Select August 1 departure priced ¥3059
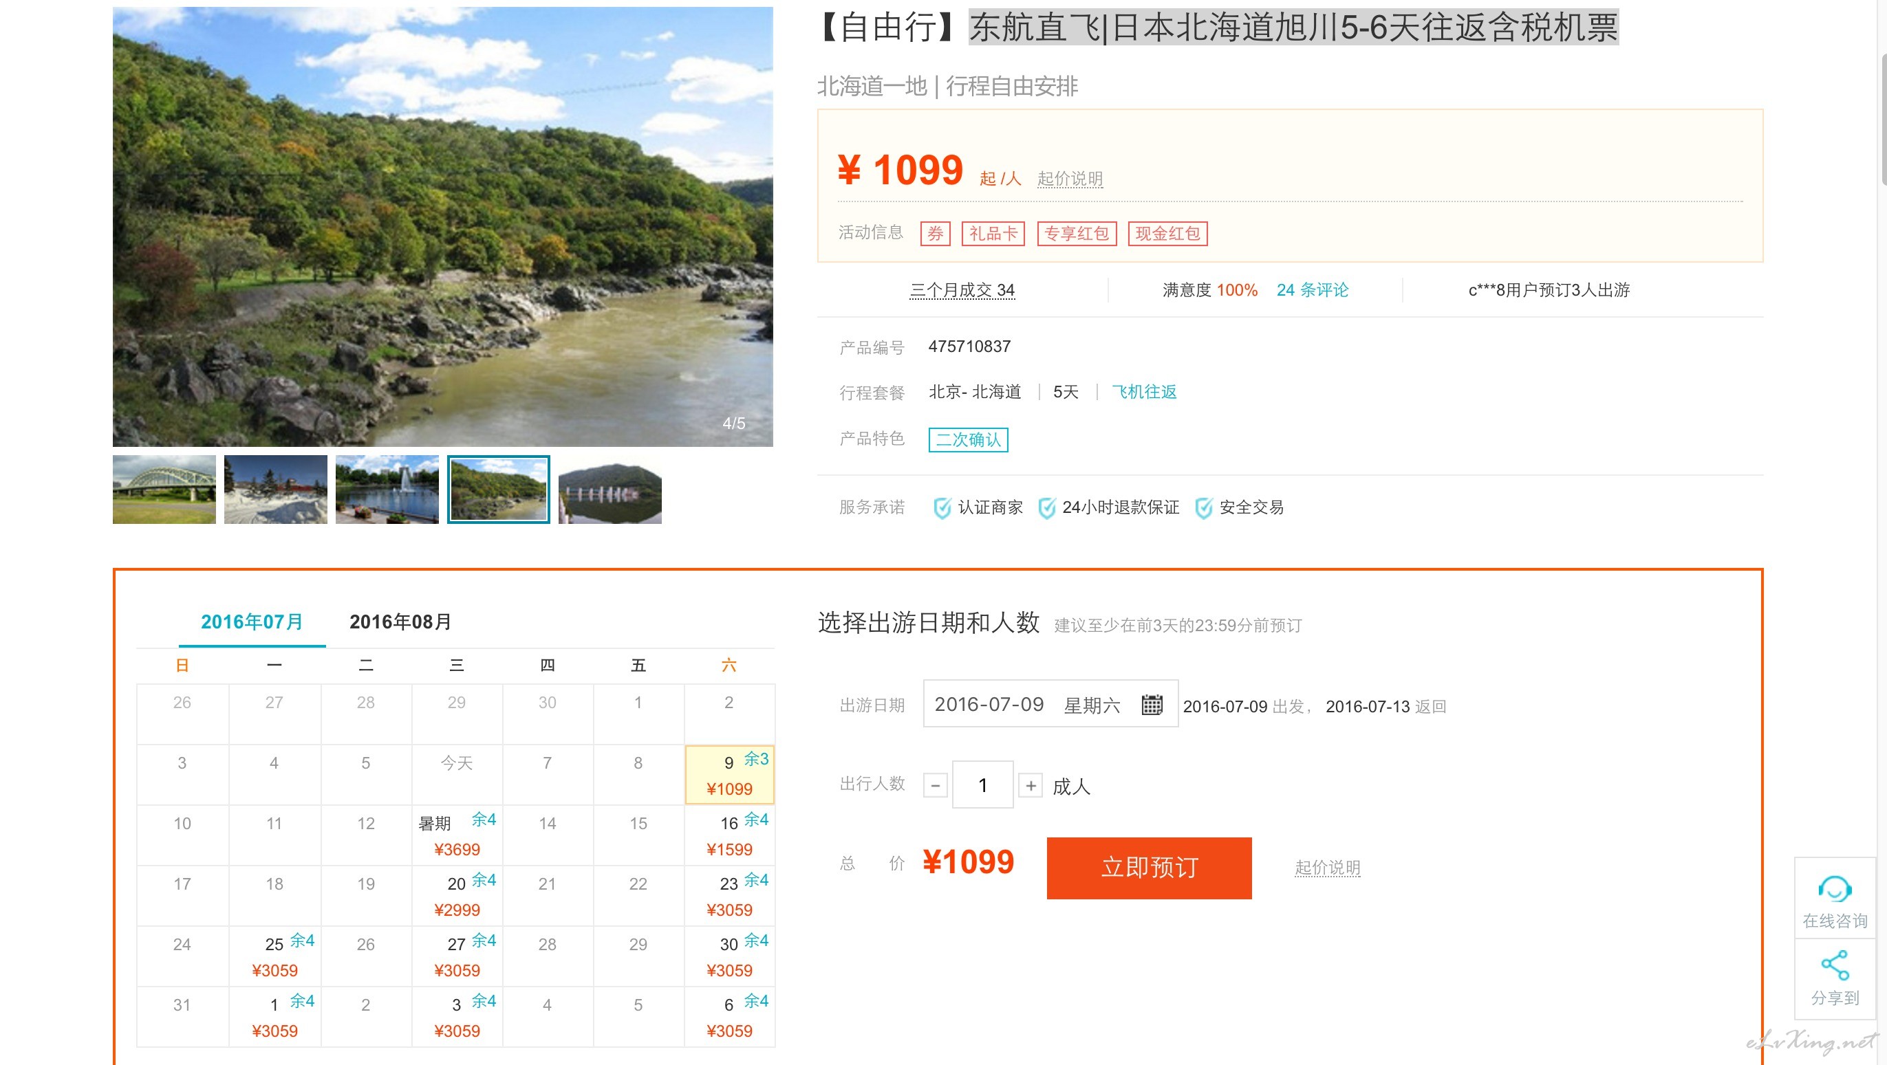The image size is (1887, 1065). [x=274, y=1017]
